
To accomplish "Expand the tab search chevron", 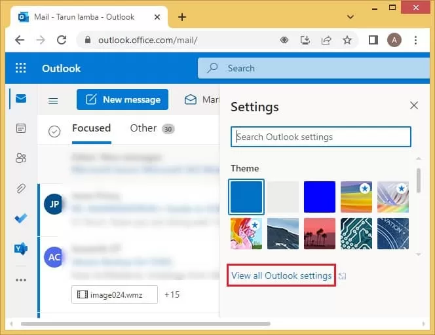I will (350, 17).
